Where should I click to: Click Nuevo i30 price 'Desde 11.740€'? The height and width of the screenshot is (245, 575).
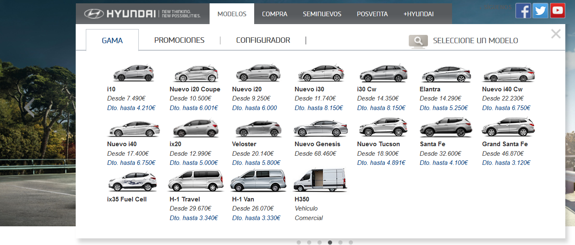pyautogui.click(x=315, y=98)
